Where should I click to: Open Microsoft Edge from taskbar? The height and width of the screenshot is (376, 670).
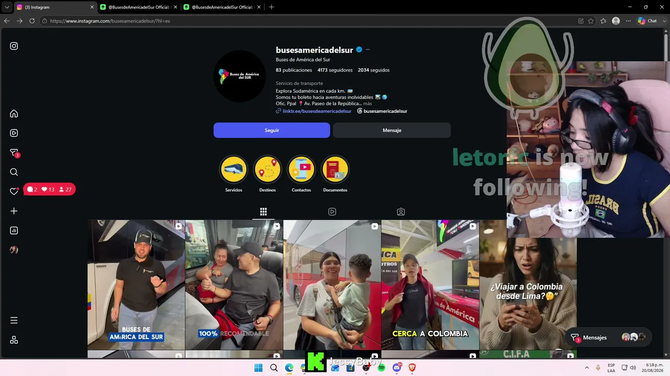(x=289, y=368)
